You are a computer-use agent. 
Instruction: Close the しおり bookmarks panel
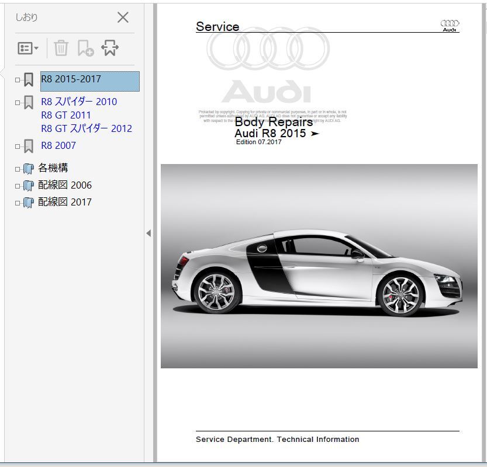(x=123, y=18)
